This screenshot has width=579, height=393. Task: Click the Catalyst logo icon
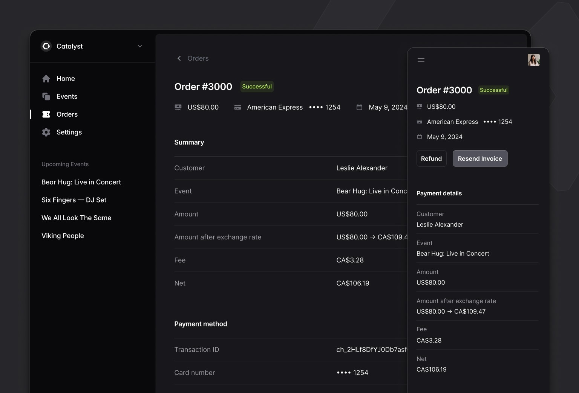coord(46,46)
